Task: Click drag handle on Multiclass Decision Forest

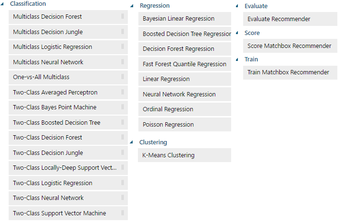Action: tap(123, 17)
